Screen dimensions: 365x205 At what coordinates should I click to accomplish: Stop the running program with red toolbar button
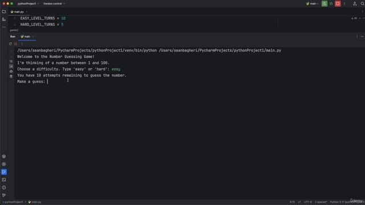click(338, 3)
